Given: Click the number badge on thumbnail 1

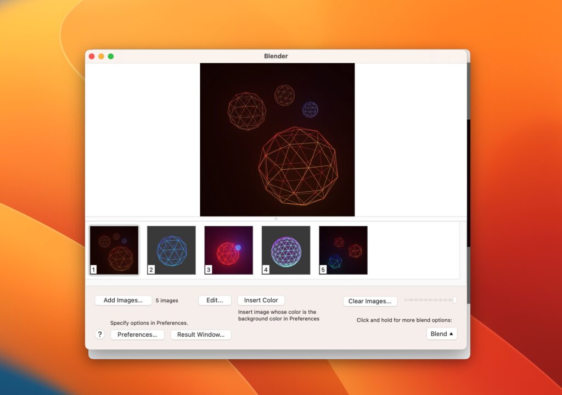Looking at the screenshot, I should [x=94, y=269].
